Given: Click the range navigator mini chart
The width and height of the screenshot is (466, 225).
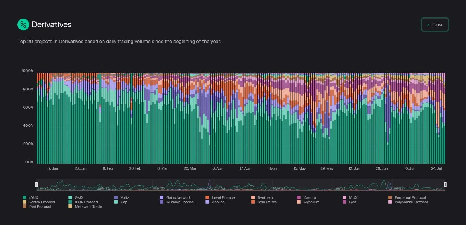Looking at the screenshot, I should [x=241, y=185].
